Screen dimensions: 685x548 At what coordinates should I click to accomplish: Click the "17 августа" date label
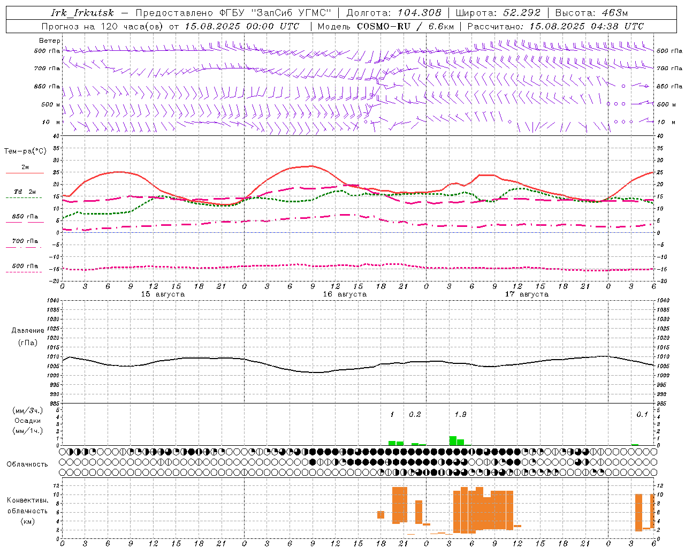pos(527,294)
